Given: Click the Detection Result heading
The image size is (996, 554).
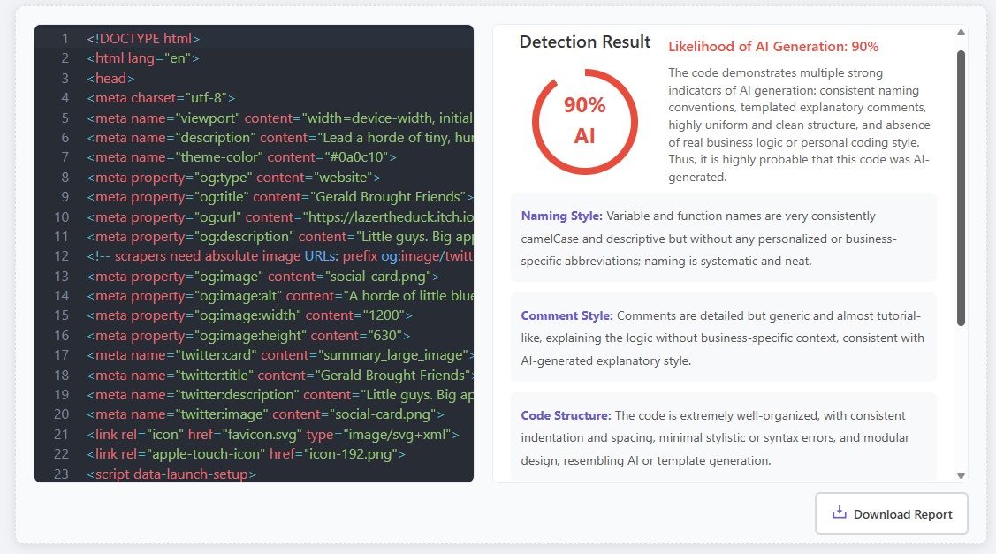Looking at the screenshot, I should click(584, 42).
